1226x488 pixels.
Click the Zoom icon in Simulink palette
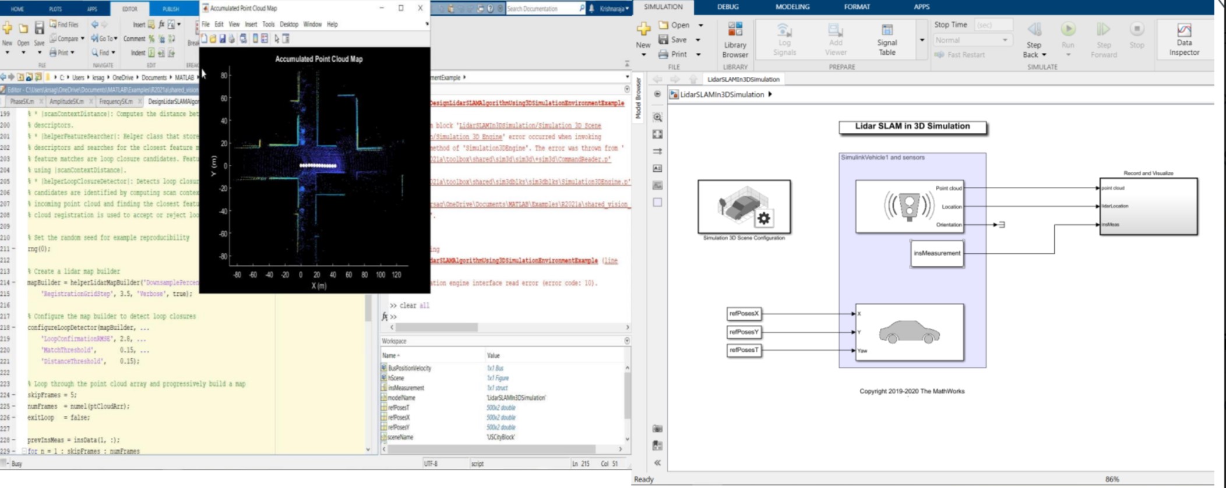point(657,117)
